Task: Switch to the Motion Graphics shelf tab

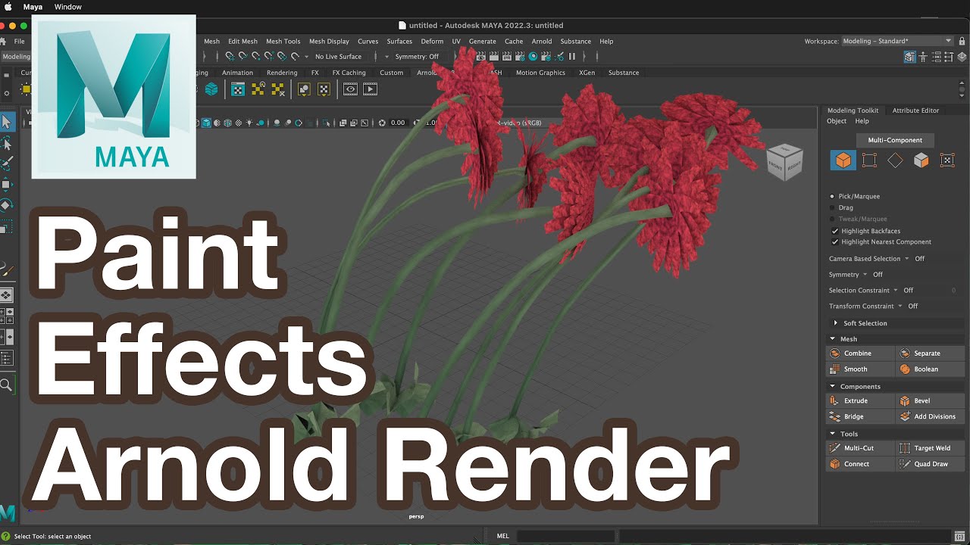Action: (x=540, y=73)
